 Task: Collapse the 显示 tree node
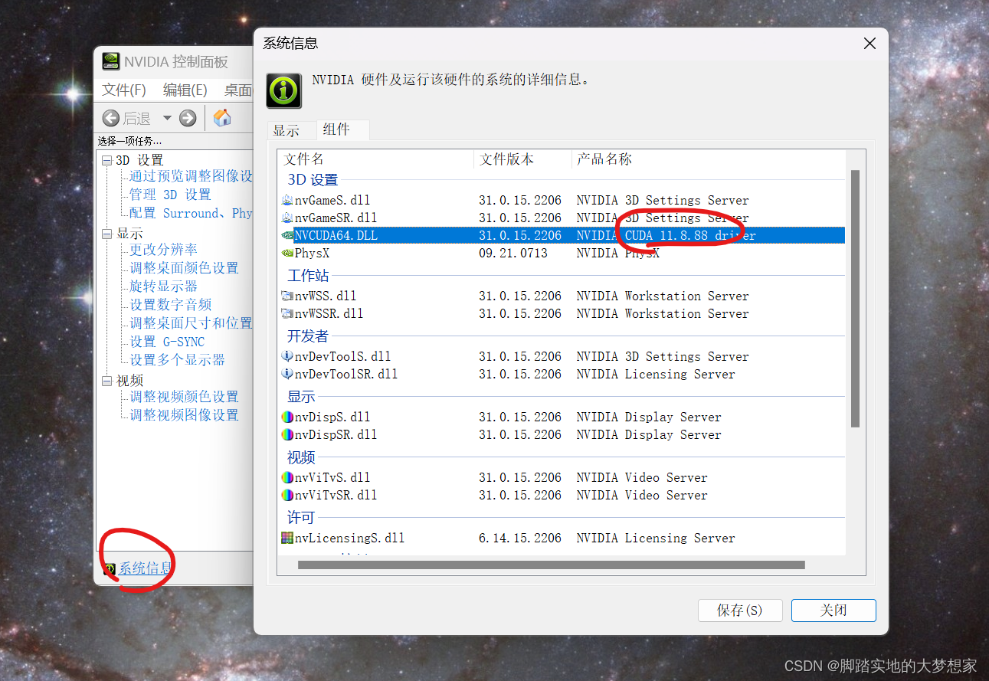106,234
